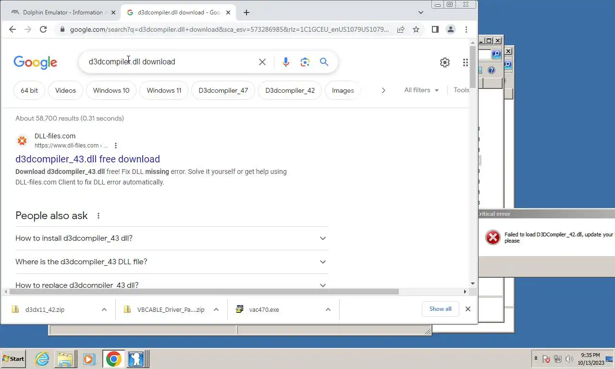
Task: Click the DLL-files.com site icon
Action: [22, 141]
